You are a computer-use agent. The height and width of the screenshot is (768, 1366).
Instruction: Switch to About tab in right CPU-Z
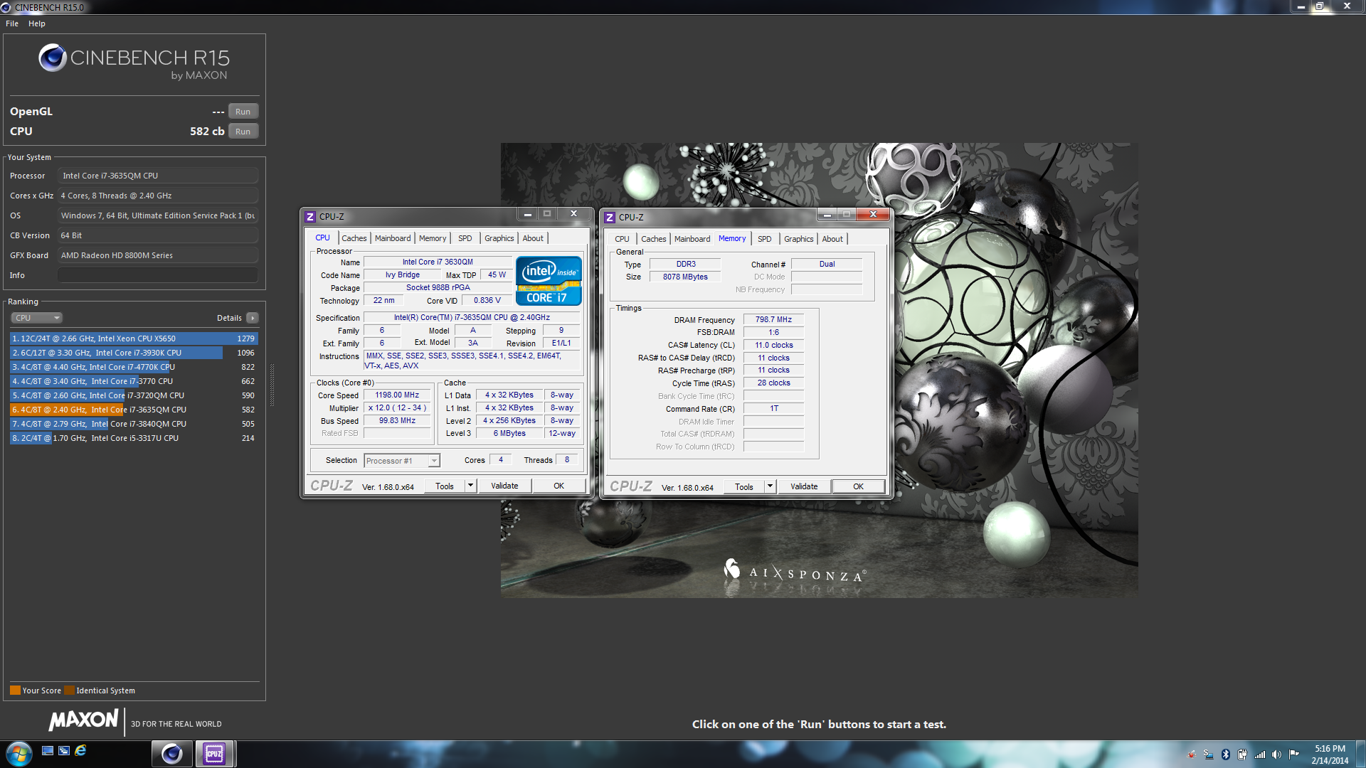(832, 240)
